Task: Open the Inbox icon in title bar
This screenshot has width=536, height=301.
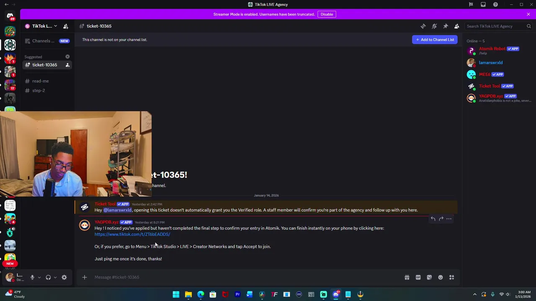Action: point(483,4)
